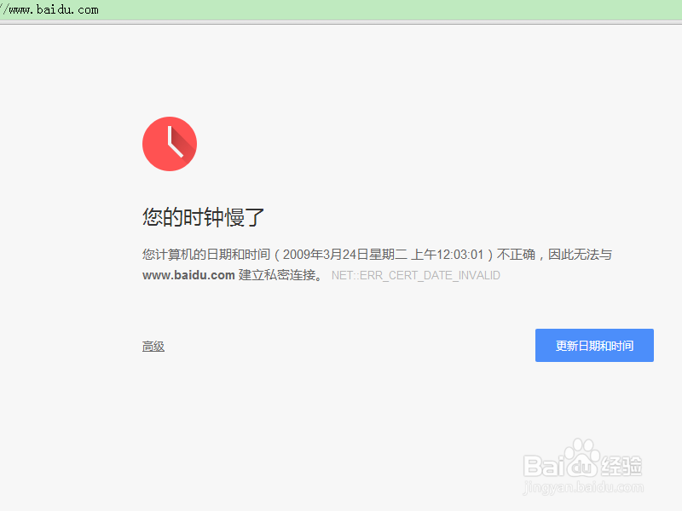
Task: Click the date 2009年3月24日星期二 in message
Action: click(345, 254)
